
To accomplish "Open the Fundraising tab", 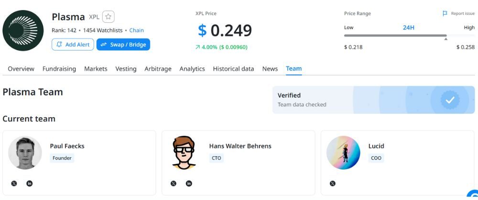I will coord(59,69).
